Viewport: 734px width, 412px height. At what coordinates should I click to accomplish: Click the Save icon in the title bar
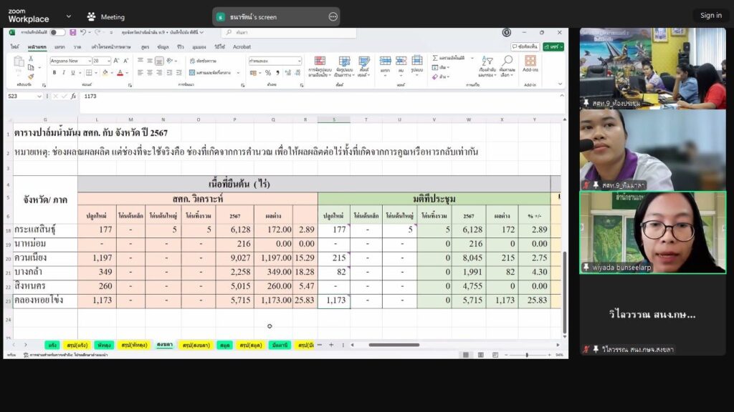tap(72, 32)
